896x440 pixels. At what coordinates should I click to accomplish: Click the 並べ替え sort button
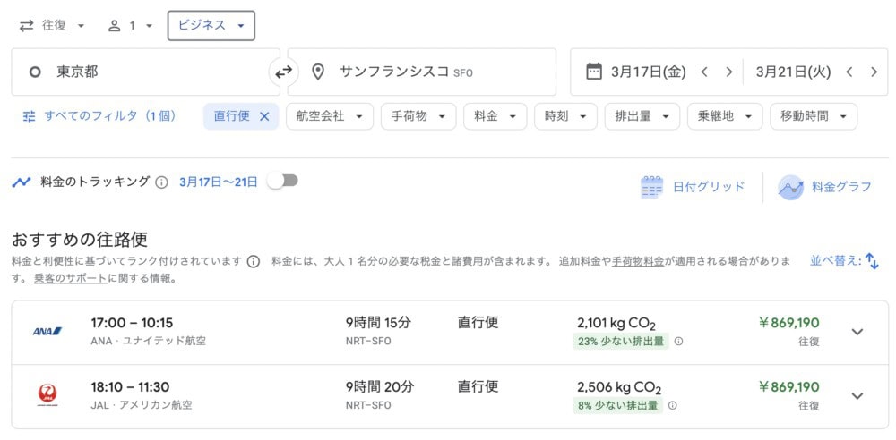click(x=844, y=261)
